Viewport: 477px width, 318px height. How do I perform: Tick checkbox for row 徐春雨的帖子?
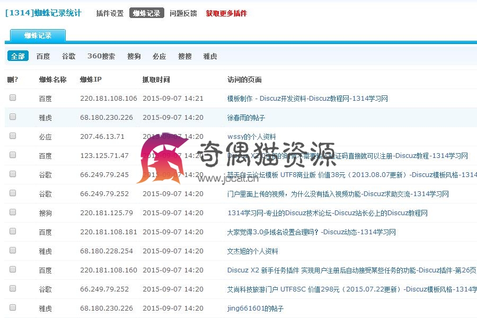(x=13, y=117)
